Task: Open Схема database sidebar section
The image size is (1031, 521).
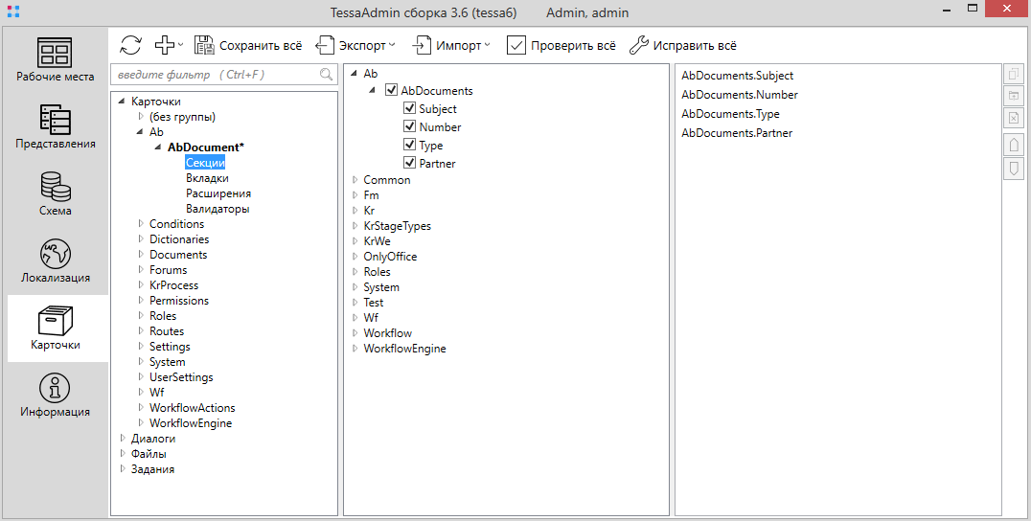Action: point(56,193)
